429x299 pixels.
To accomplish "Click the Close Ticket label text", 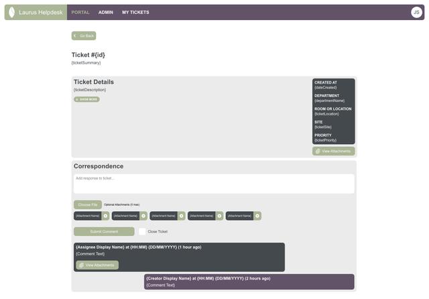I will point(158,232).
